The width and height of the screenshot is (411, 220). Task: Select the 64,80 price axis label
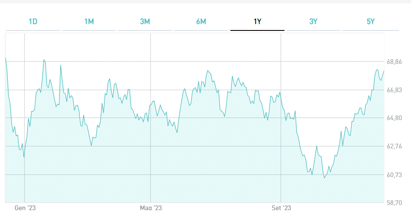pos(394,118)
